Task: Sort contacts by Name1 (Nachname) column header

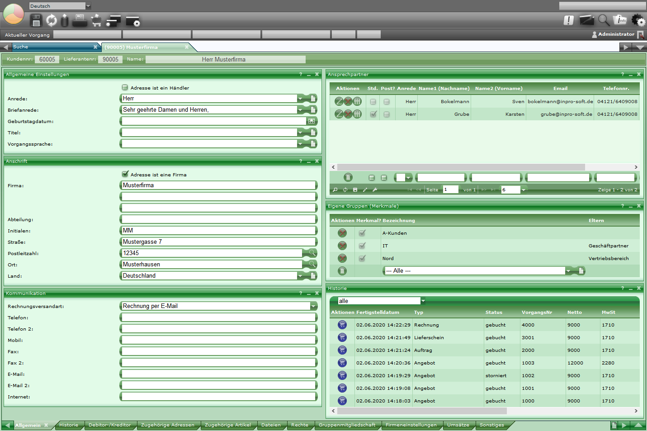Action: point(444,89)
